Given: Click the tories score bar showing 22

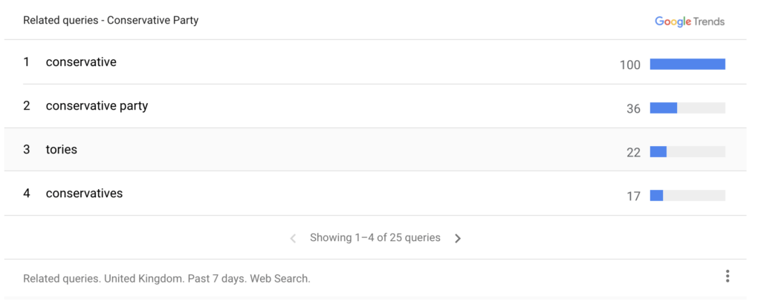Looking at the screenshot, I should click(x=687, y=152).
